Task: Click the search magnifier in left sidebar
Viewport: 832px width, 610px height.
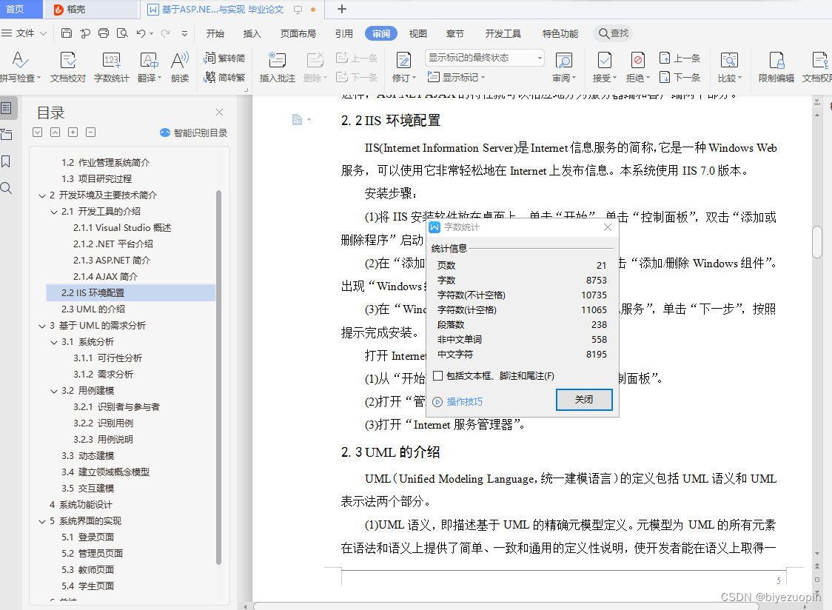Action: point(7,188)
